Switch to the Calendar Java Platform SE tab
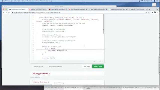 point(38,9)
